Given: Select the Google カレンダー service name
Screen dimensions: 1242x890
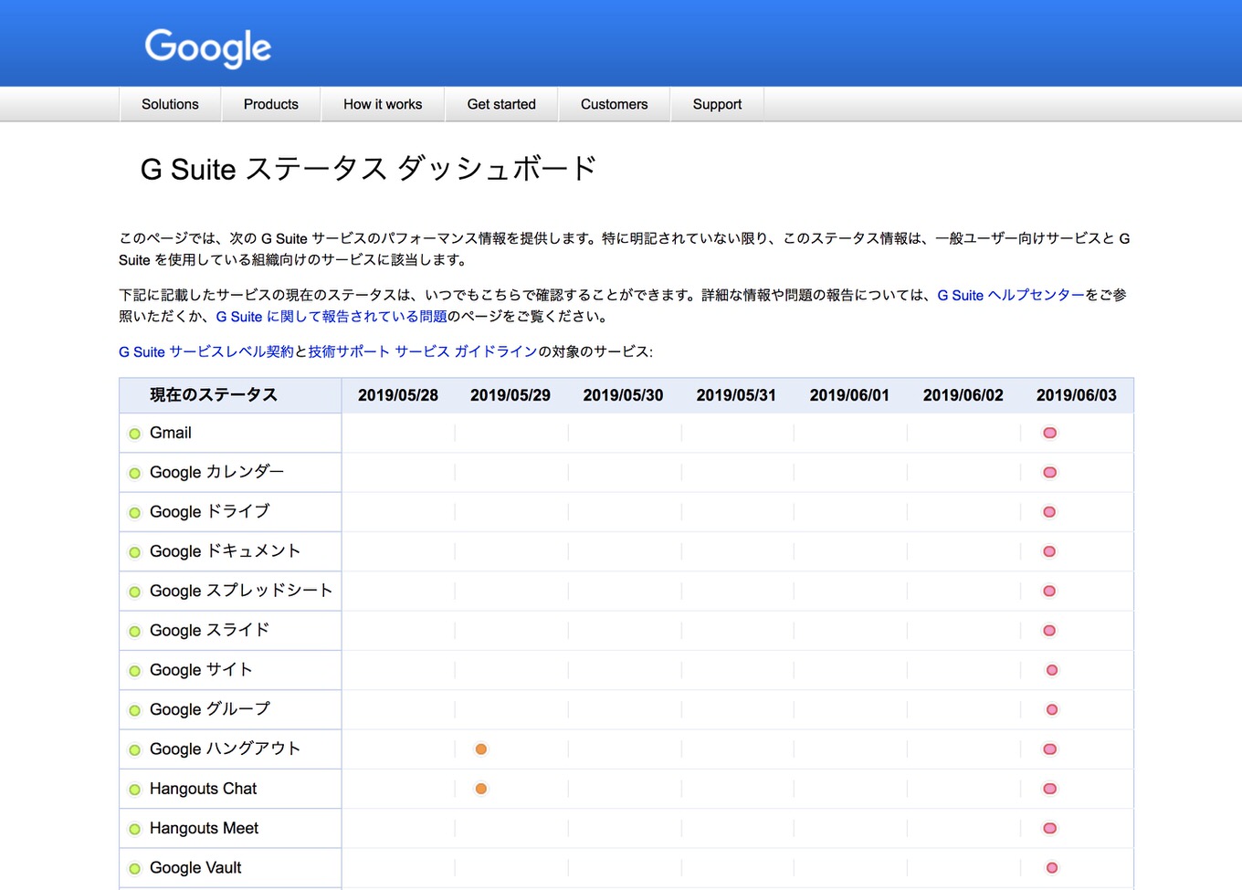Looking at the screenshot, I should click(x=216, y=472).
